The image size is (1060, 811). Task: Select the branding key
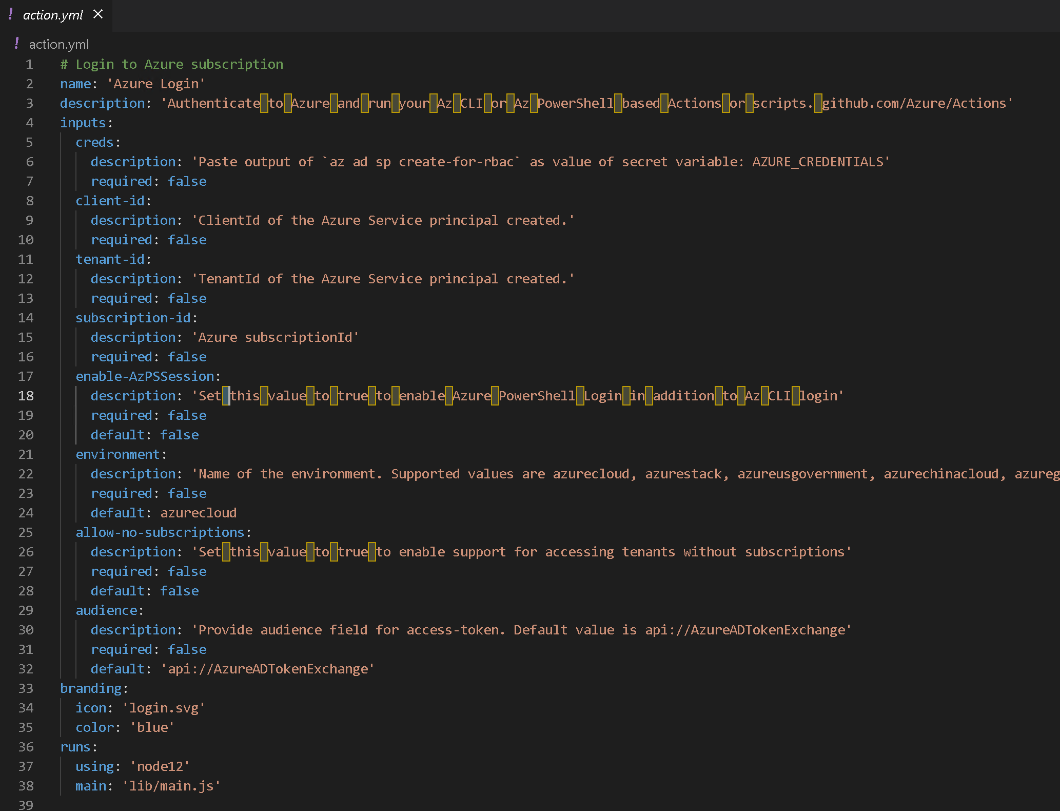click(91, 688)
